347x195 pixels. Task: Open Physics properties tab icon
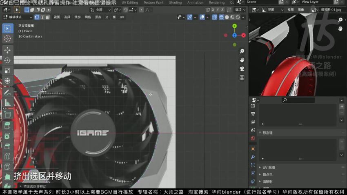[x=253, y=173]
